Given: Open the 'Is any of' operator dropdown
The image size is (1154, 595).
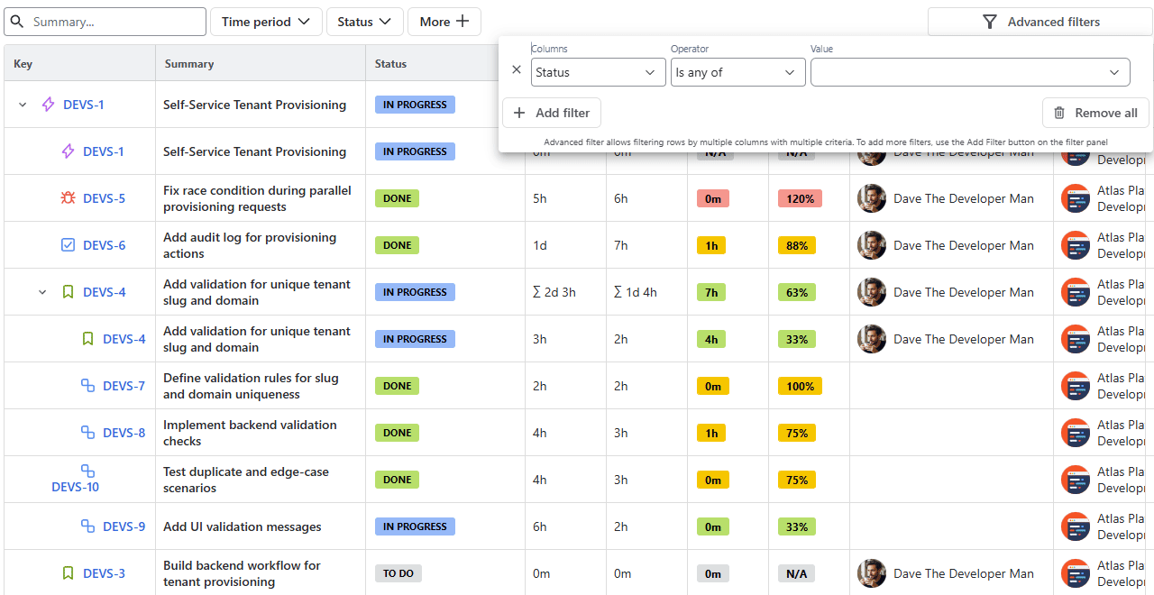Looking at the screenshot, I should click(737, 72).
